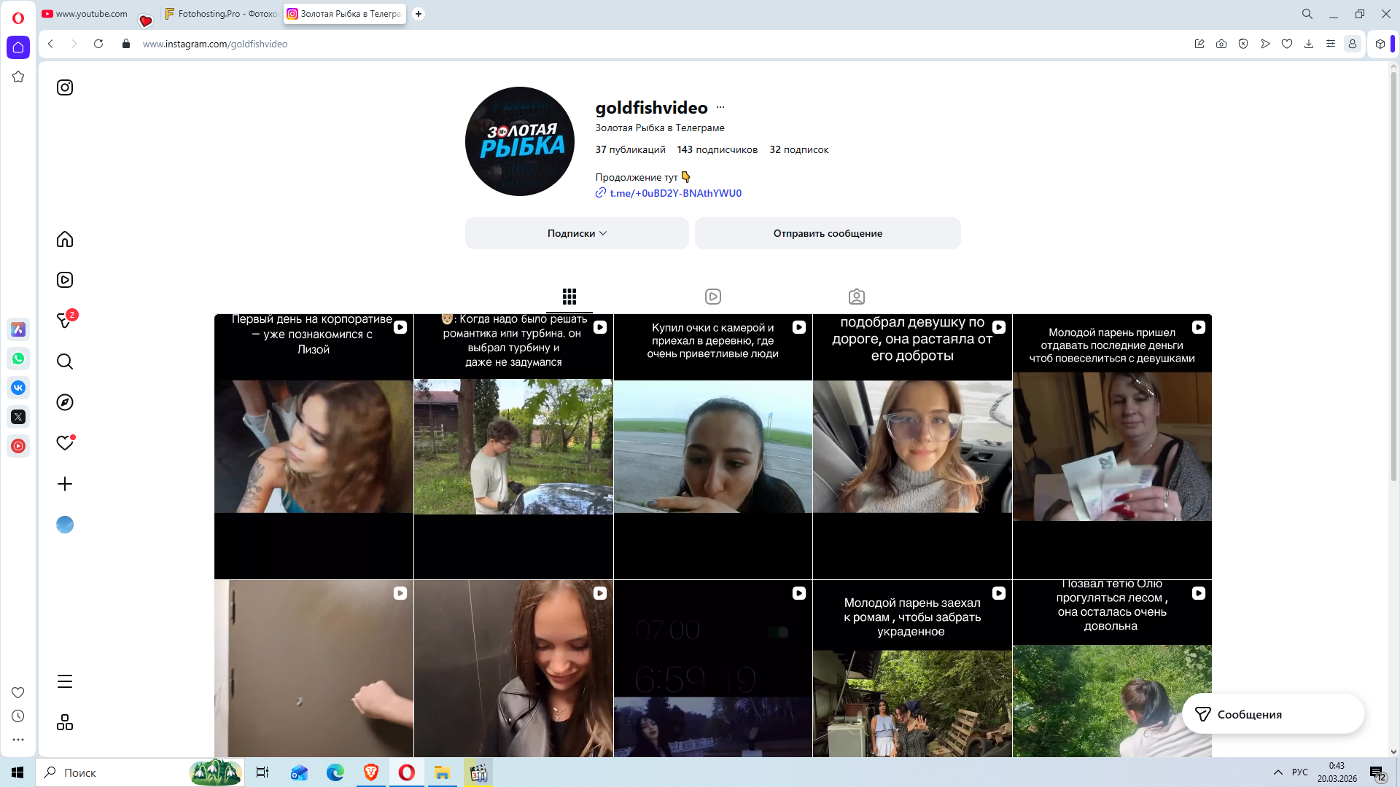Open notifications heart icon in sidebar
The width and height of the screenshot is (1400, 787).
coord(65,443)
